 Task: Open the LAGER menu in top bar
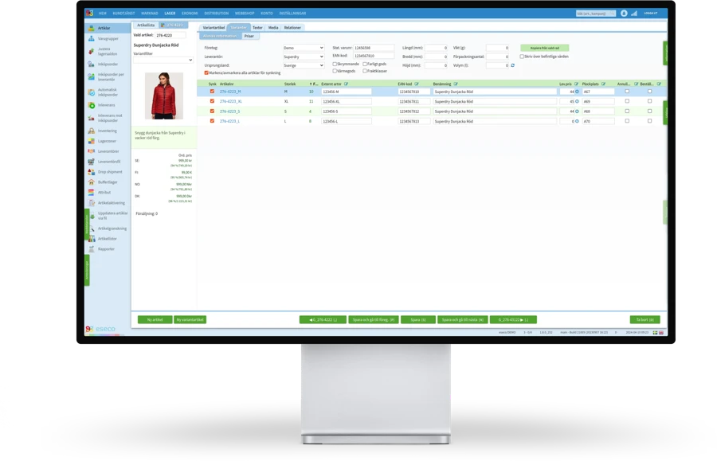pos(170,14)
